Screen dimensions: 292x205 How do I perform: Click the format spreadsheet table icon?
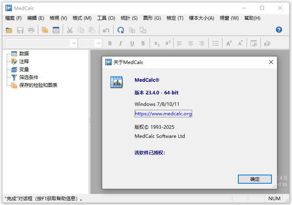click(x=254, y=43)
